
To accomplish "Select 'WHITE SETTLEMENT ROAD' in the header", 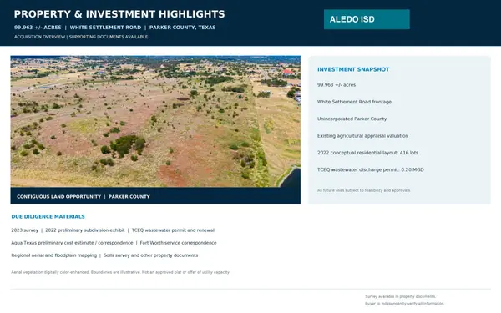I will click(x=105, y=28).
